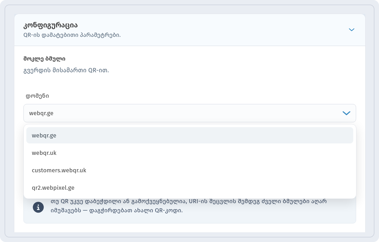Viewport: 379px width, 242px height.
Task: Click the გვერდის მისამართი QR-ით description
Action: [x=66, y=70]
